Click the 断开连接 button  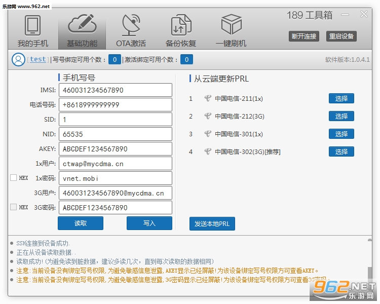(304, 36)
